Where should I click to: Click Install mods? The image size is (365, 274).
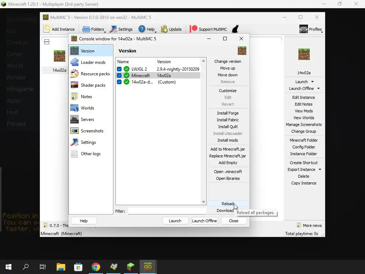228,140
